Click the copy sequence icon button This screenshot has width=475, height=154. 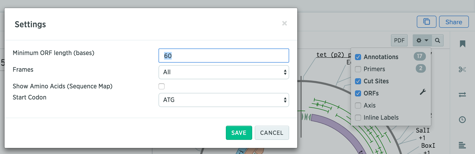click(x=427, y=22)
